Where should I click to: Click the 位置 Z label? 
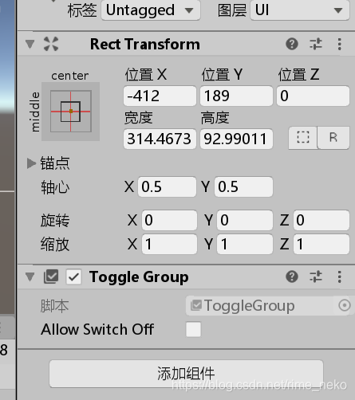click(x=298, y=74)
